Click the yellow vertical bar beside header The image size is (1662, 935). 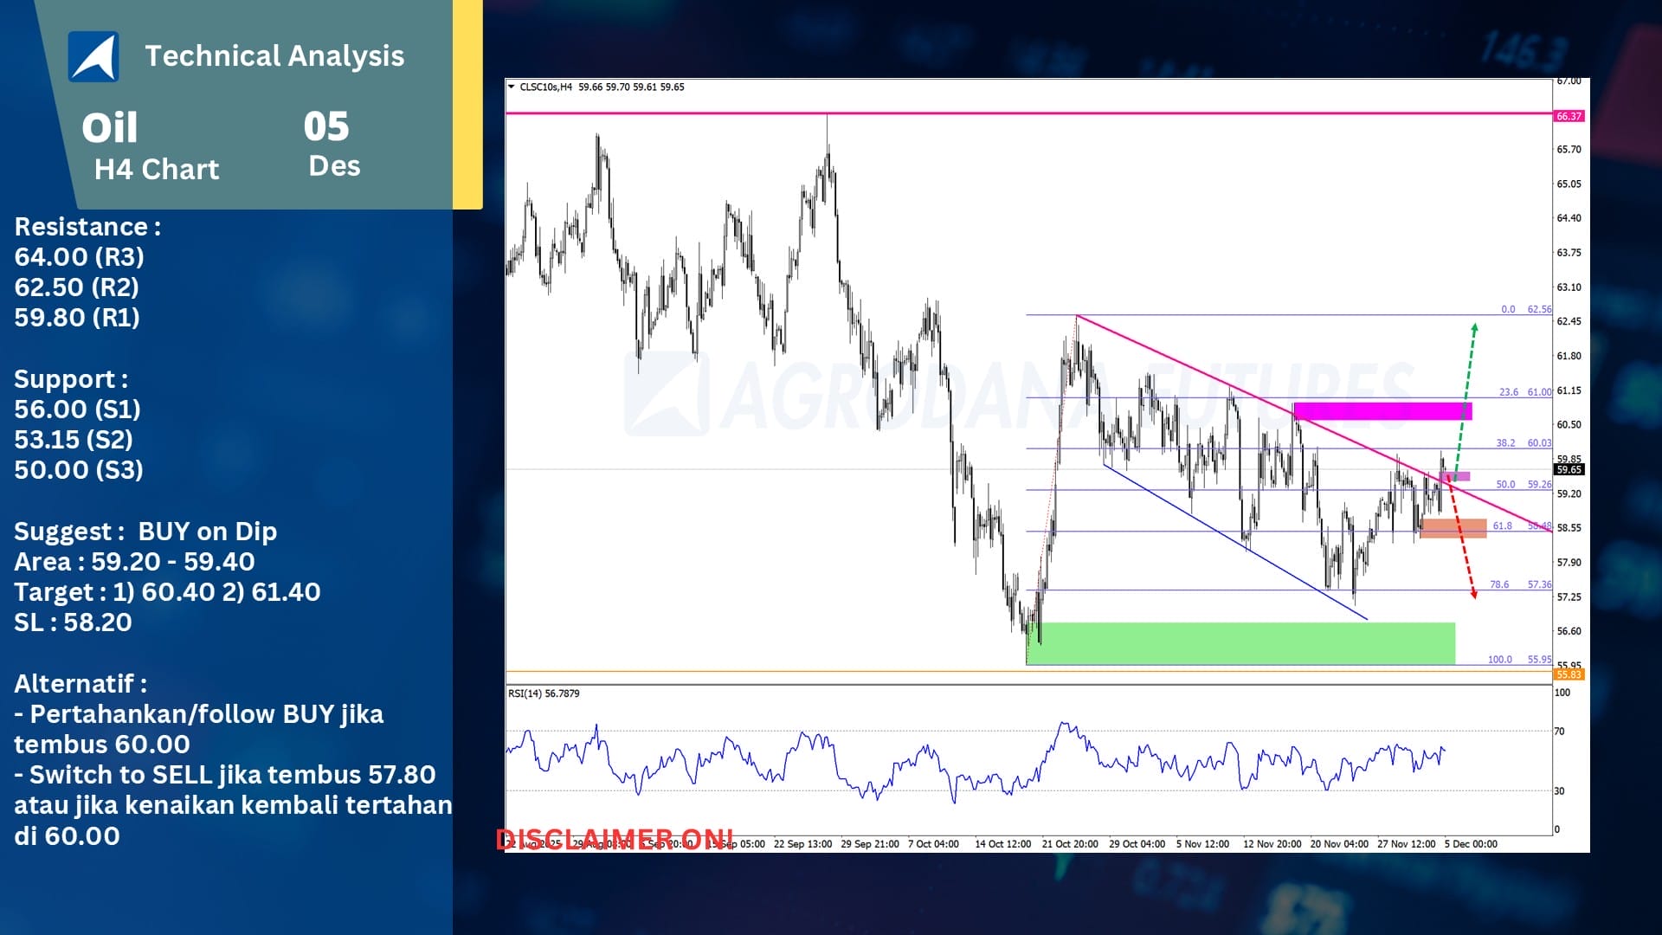467,104
